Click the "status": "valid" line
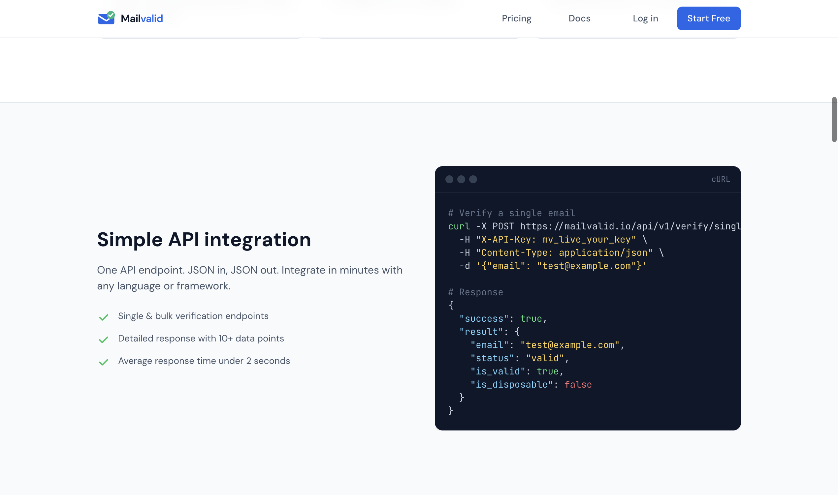 [x=519, y=358]
